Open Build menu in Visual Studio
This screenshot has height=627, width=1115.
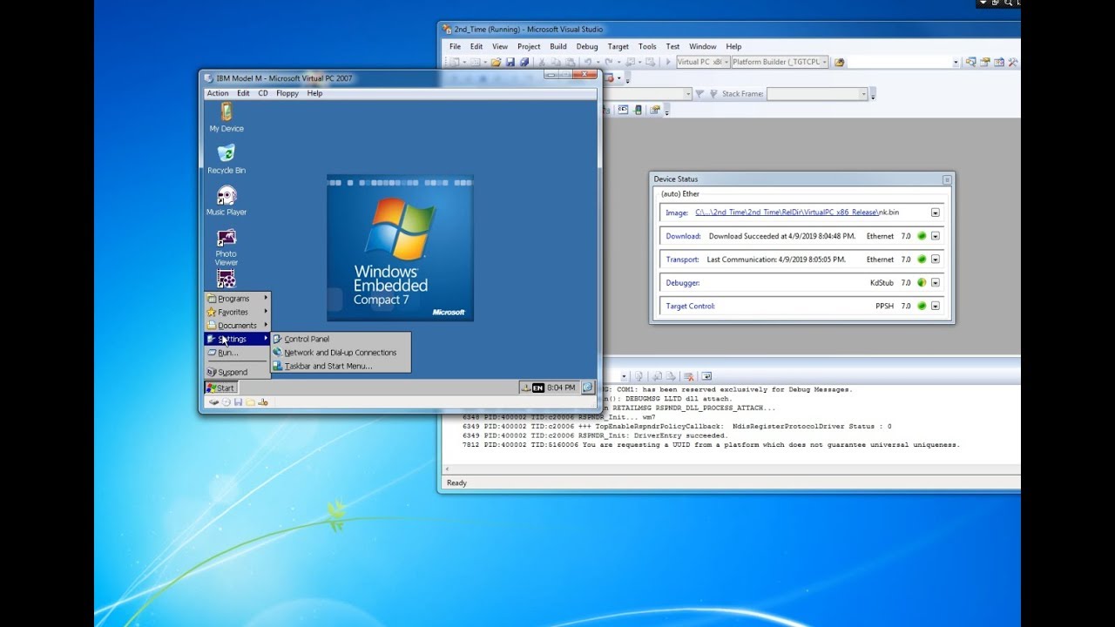click(558, 46)
